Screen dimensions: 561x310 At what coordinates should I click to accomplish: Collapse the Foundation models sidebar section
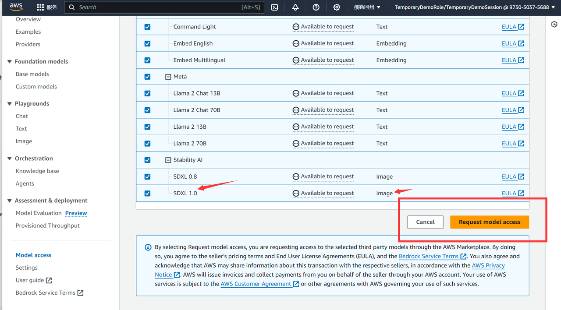[10, 62]
